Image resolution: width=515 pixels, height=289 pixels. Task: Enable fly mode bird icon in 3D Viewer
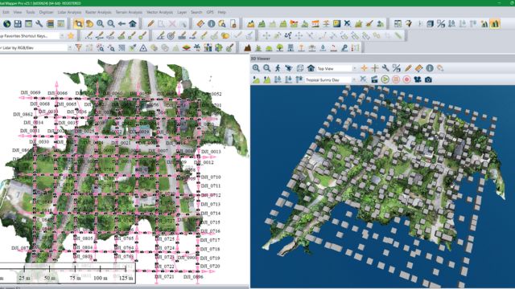289,68
